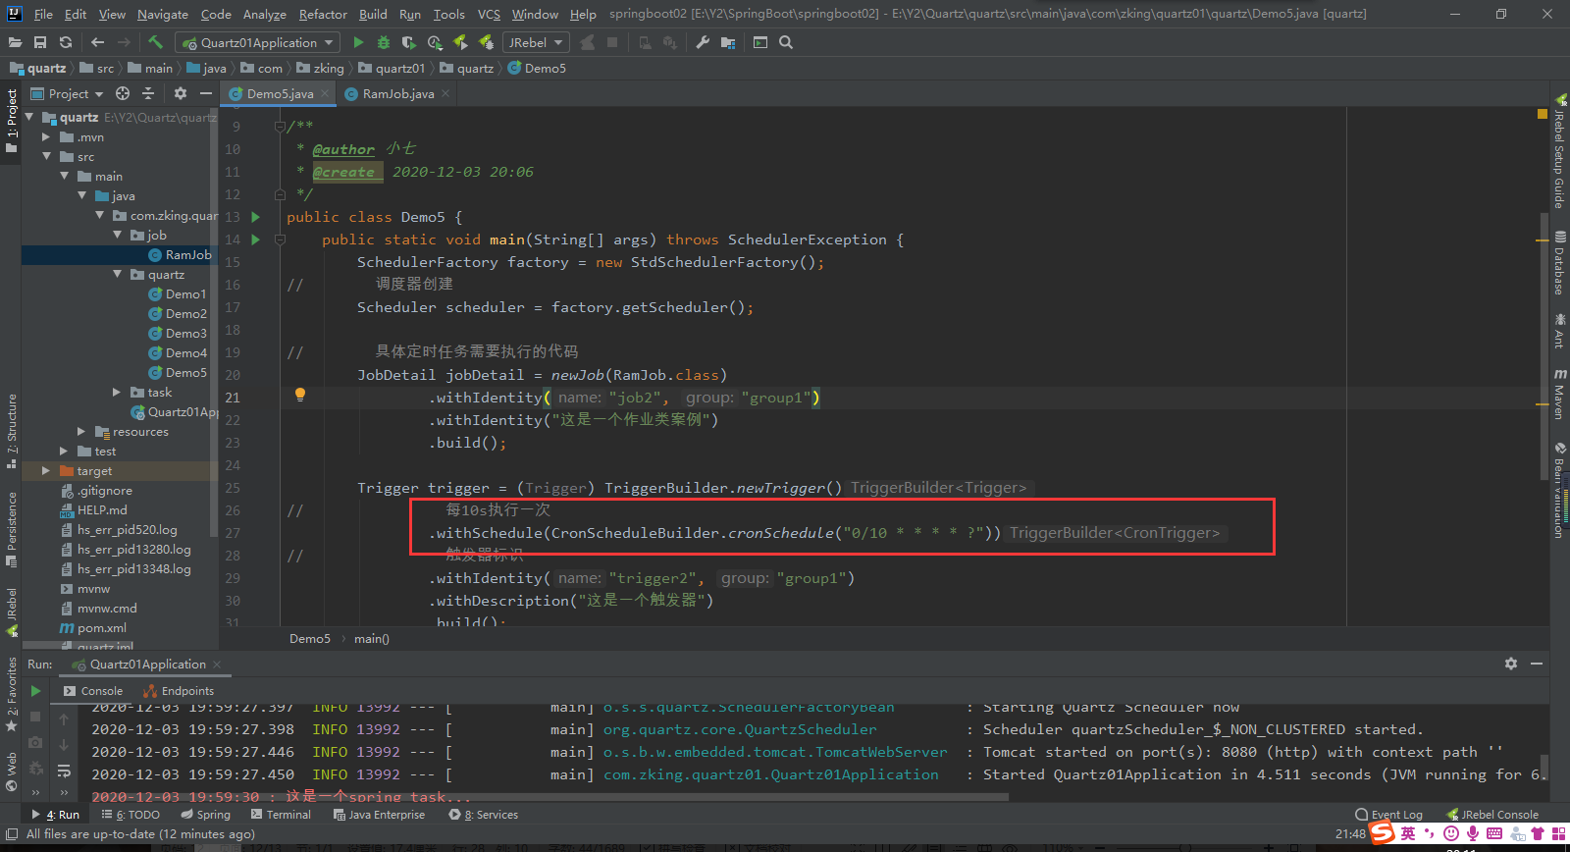1570x852 pixels.
Task: Click the Open folder toolbar icon
Action: (15, 42)
